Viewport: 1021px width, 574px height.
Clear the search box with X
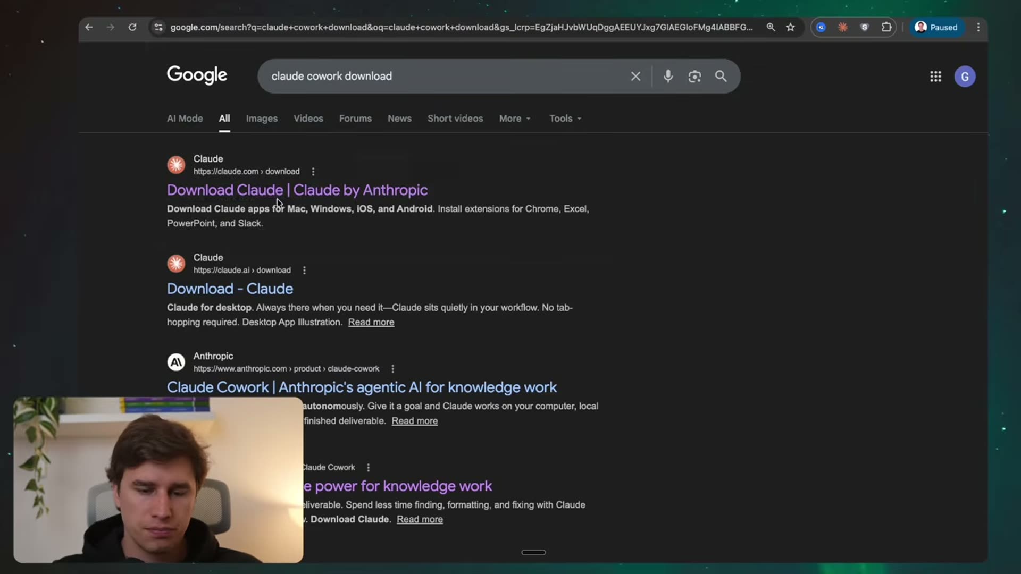[x=635, y=76]
